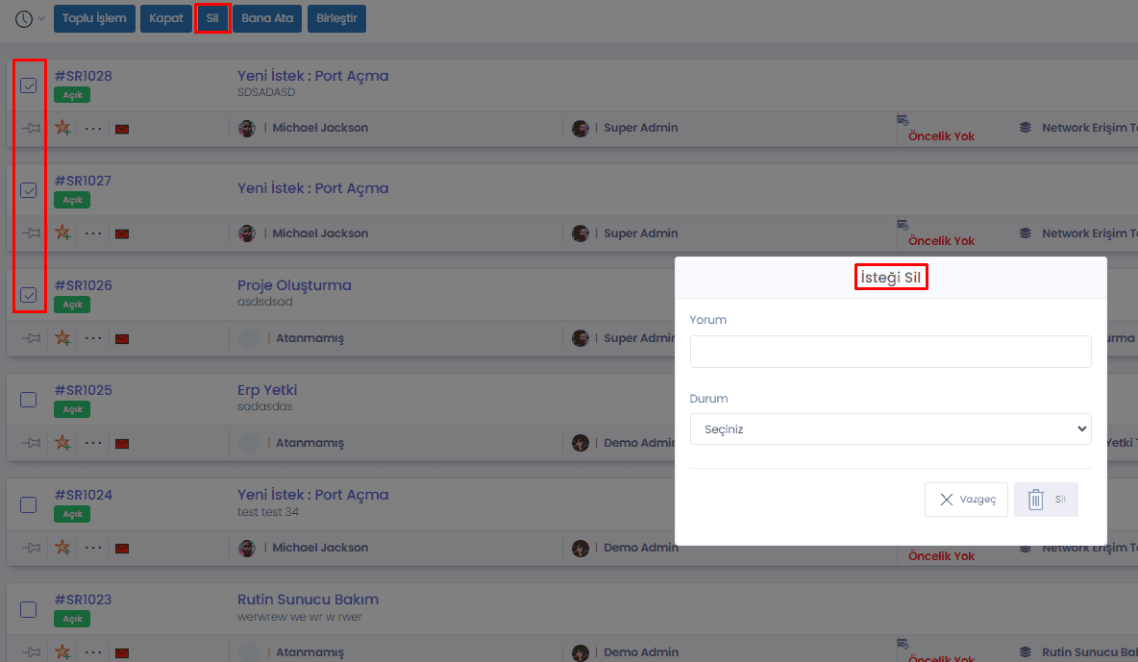Select the SR1025 request checkbox
This screenshot has height=662, width=1138.
(x=28, y=400)
